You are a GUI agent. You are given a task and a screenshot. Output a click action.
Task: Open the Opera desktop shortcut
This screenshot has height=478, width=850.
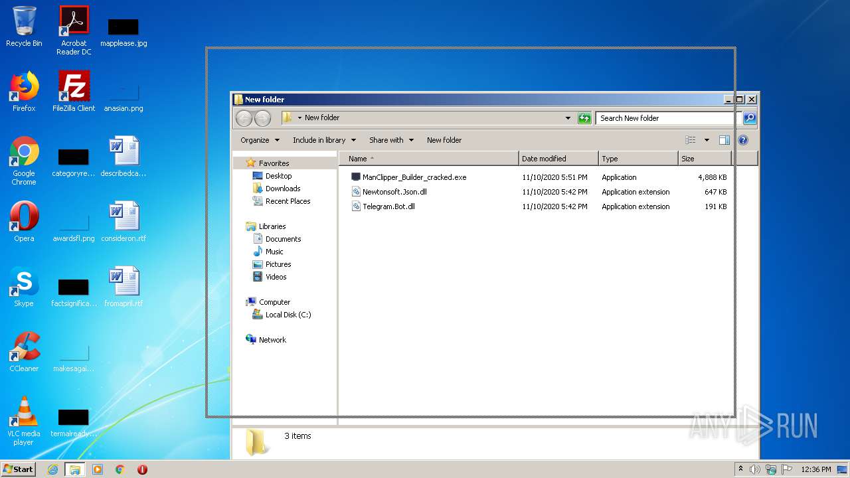(24, 222)
